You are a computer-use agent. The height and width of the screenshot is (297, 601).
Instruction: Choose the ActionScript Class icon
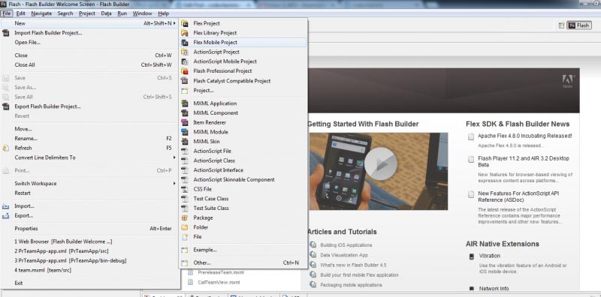[x=185, y=160]
